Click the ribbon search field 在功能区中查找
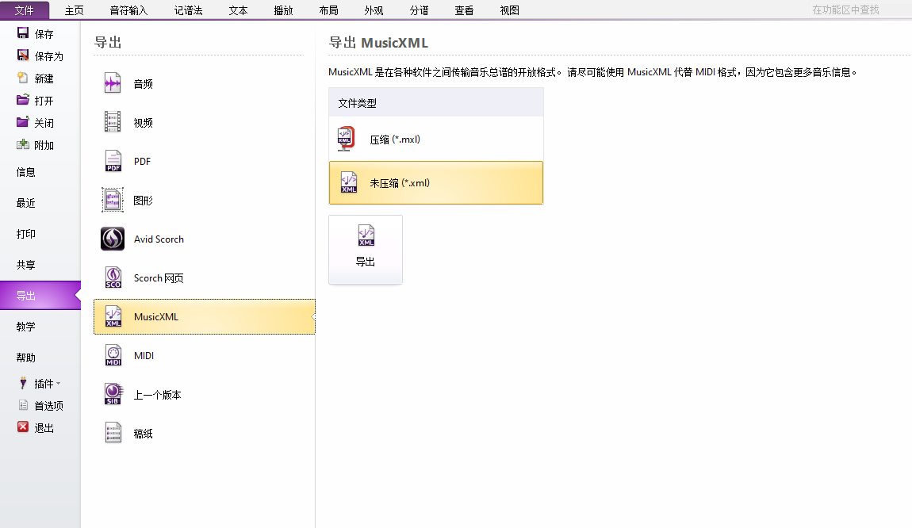912x528 pixels. (858, 10)
